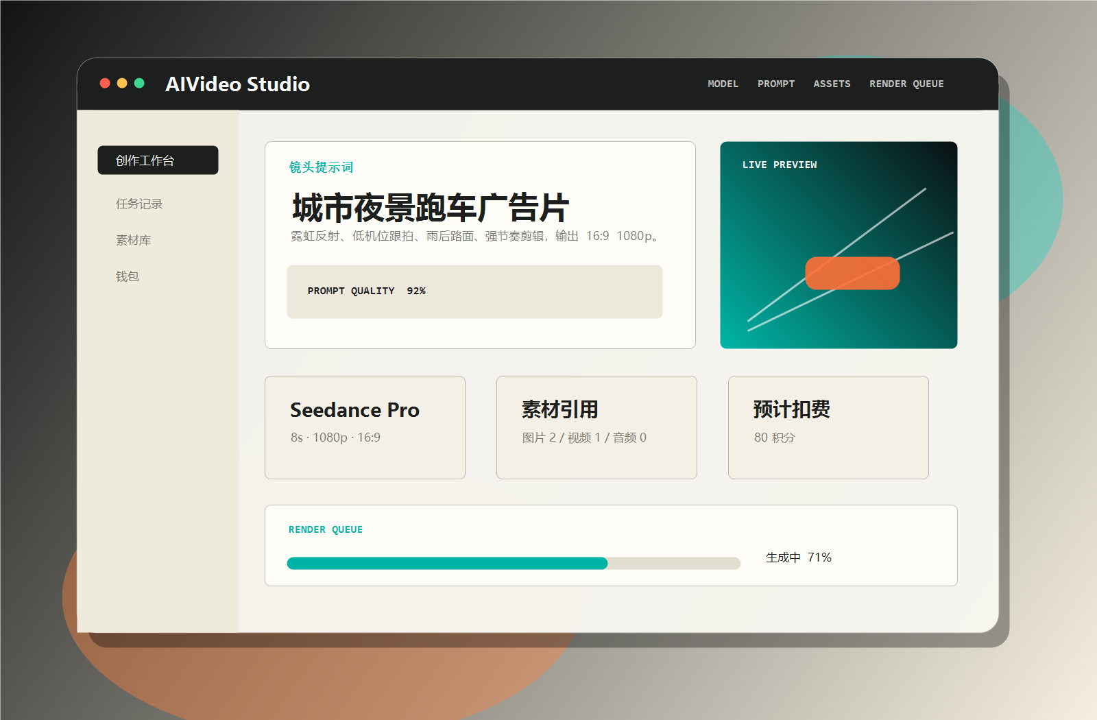Click the 城市夜景跑车广告片 prompt title
The image size is (1097, 720).
(431, 208)
